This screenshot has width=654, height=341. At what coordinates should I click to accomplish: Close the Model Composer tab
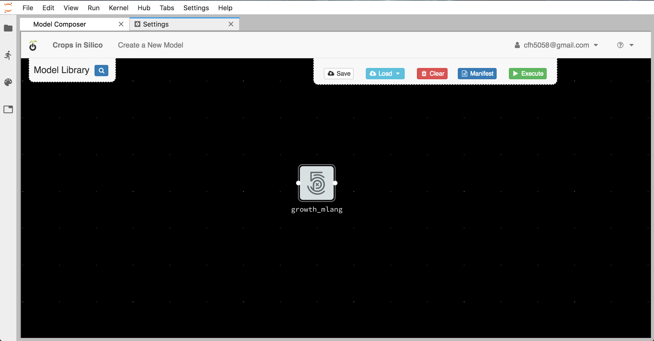[x=121, y=24]
